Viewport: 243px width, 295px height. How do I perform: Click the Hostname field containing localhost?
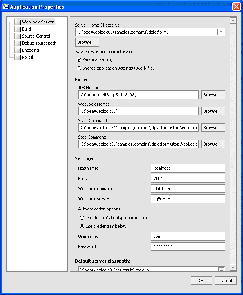click(x=188, y=168)
